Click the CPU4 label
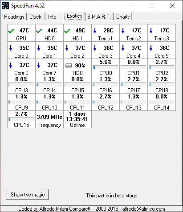Viewport: 183px width, 212px height. click(49, 90)
